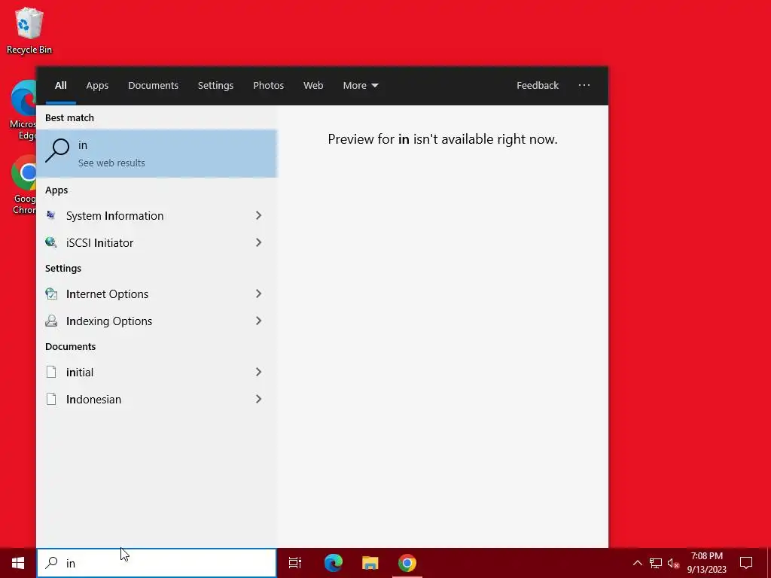Viewport: 771px width, 578px height.
Task: Select the Microsoft Edge desktop shortcut
Action: coord(23,110)
